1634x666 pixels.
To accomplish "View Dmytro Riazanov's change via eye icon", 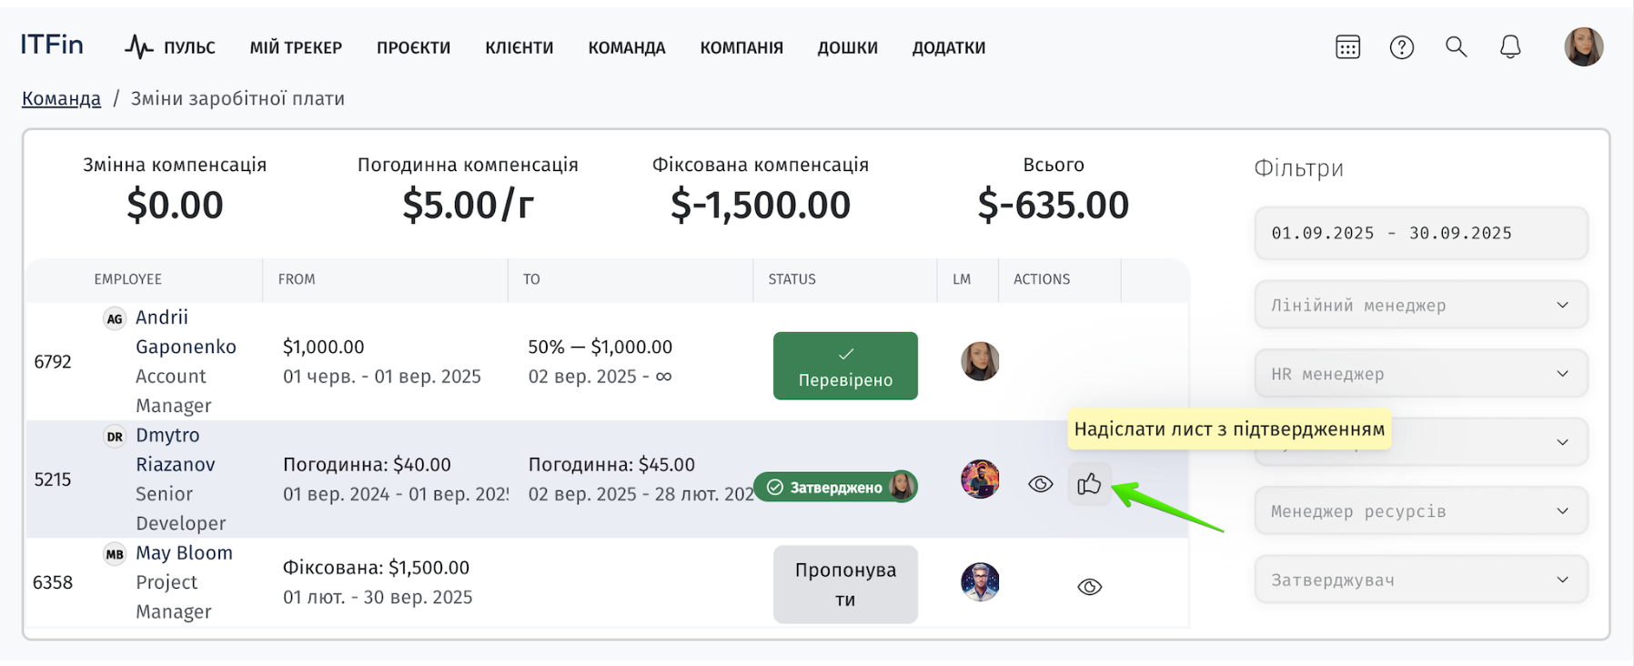I will 1040,484.
